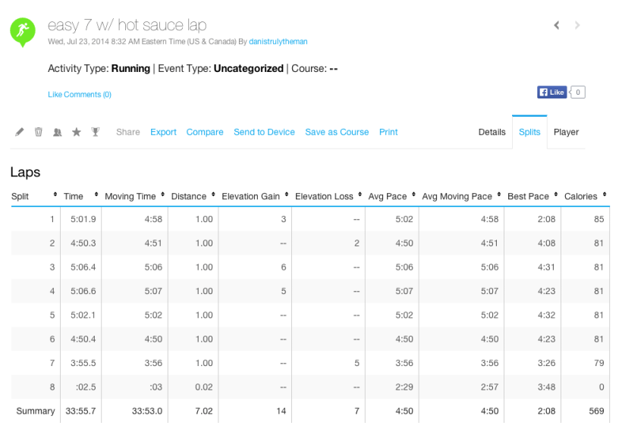The height and width of the screenshot is (438, 622).
Task: Sort laps by Time column
Action: tap(74, 196)
